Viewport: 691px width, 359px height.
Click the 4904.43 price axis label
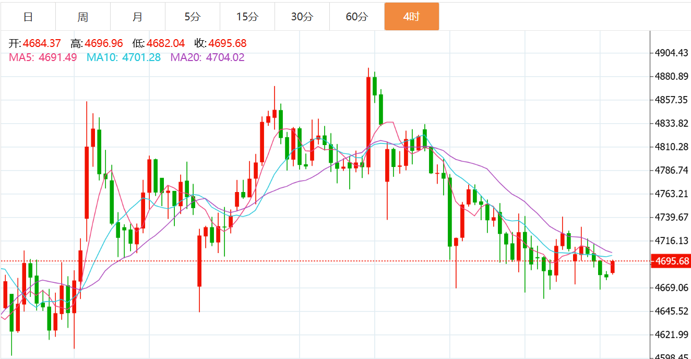672,53
